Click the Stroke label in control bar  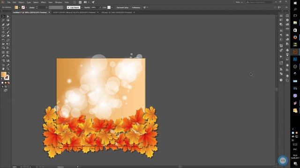click(x=32, y=7)
